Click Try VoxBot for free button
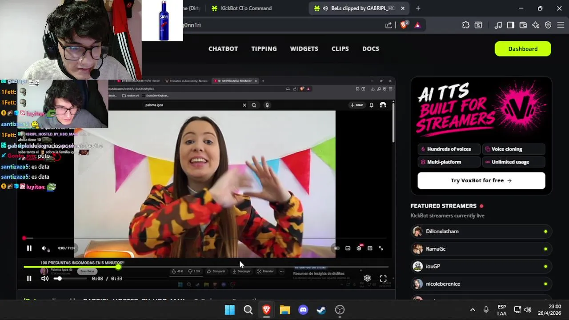Image resolution: width=569 pixels, height=320 pixels. pos(481,180)
